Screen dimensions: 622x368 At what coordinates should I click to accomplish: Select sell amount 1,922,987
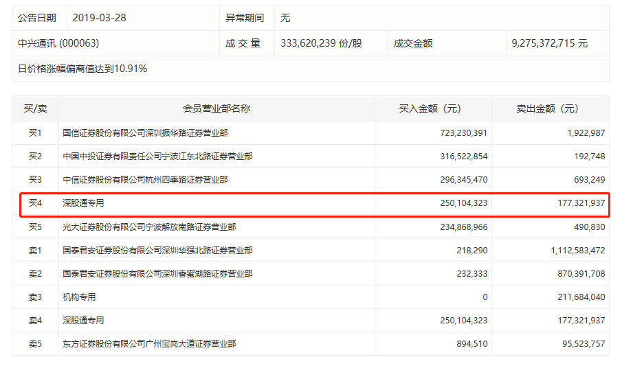tap(586, 133)
